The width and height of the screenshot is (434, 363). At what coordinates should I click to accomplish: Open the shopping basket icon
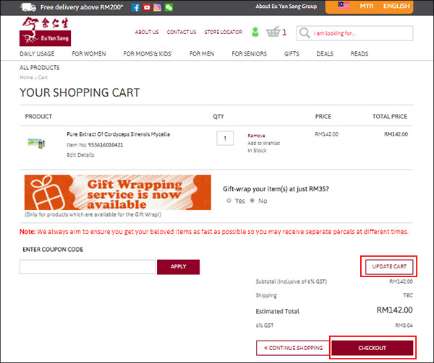pos(273,32)
